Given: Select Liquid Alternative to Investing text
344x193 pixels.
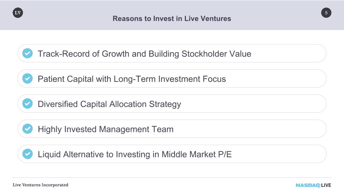Looking at the screenshot, I should (x=134, y=154).
